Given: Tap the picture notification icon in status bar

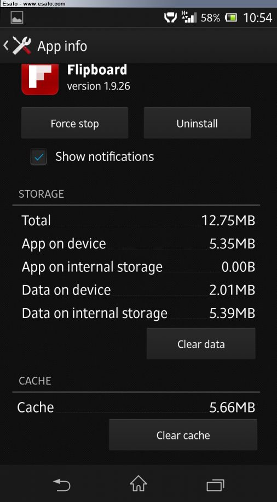Looking at the screenshot, I should coord(17,17).
